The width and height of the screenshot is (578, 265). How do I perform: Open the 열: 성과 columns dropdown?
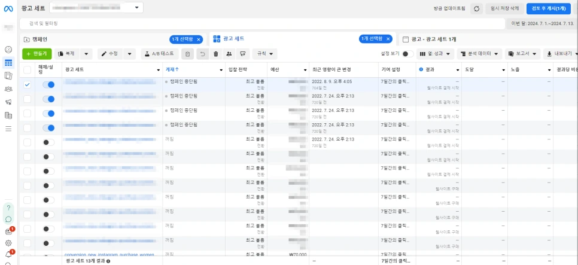pyautogui.click(x=436, y=54)
